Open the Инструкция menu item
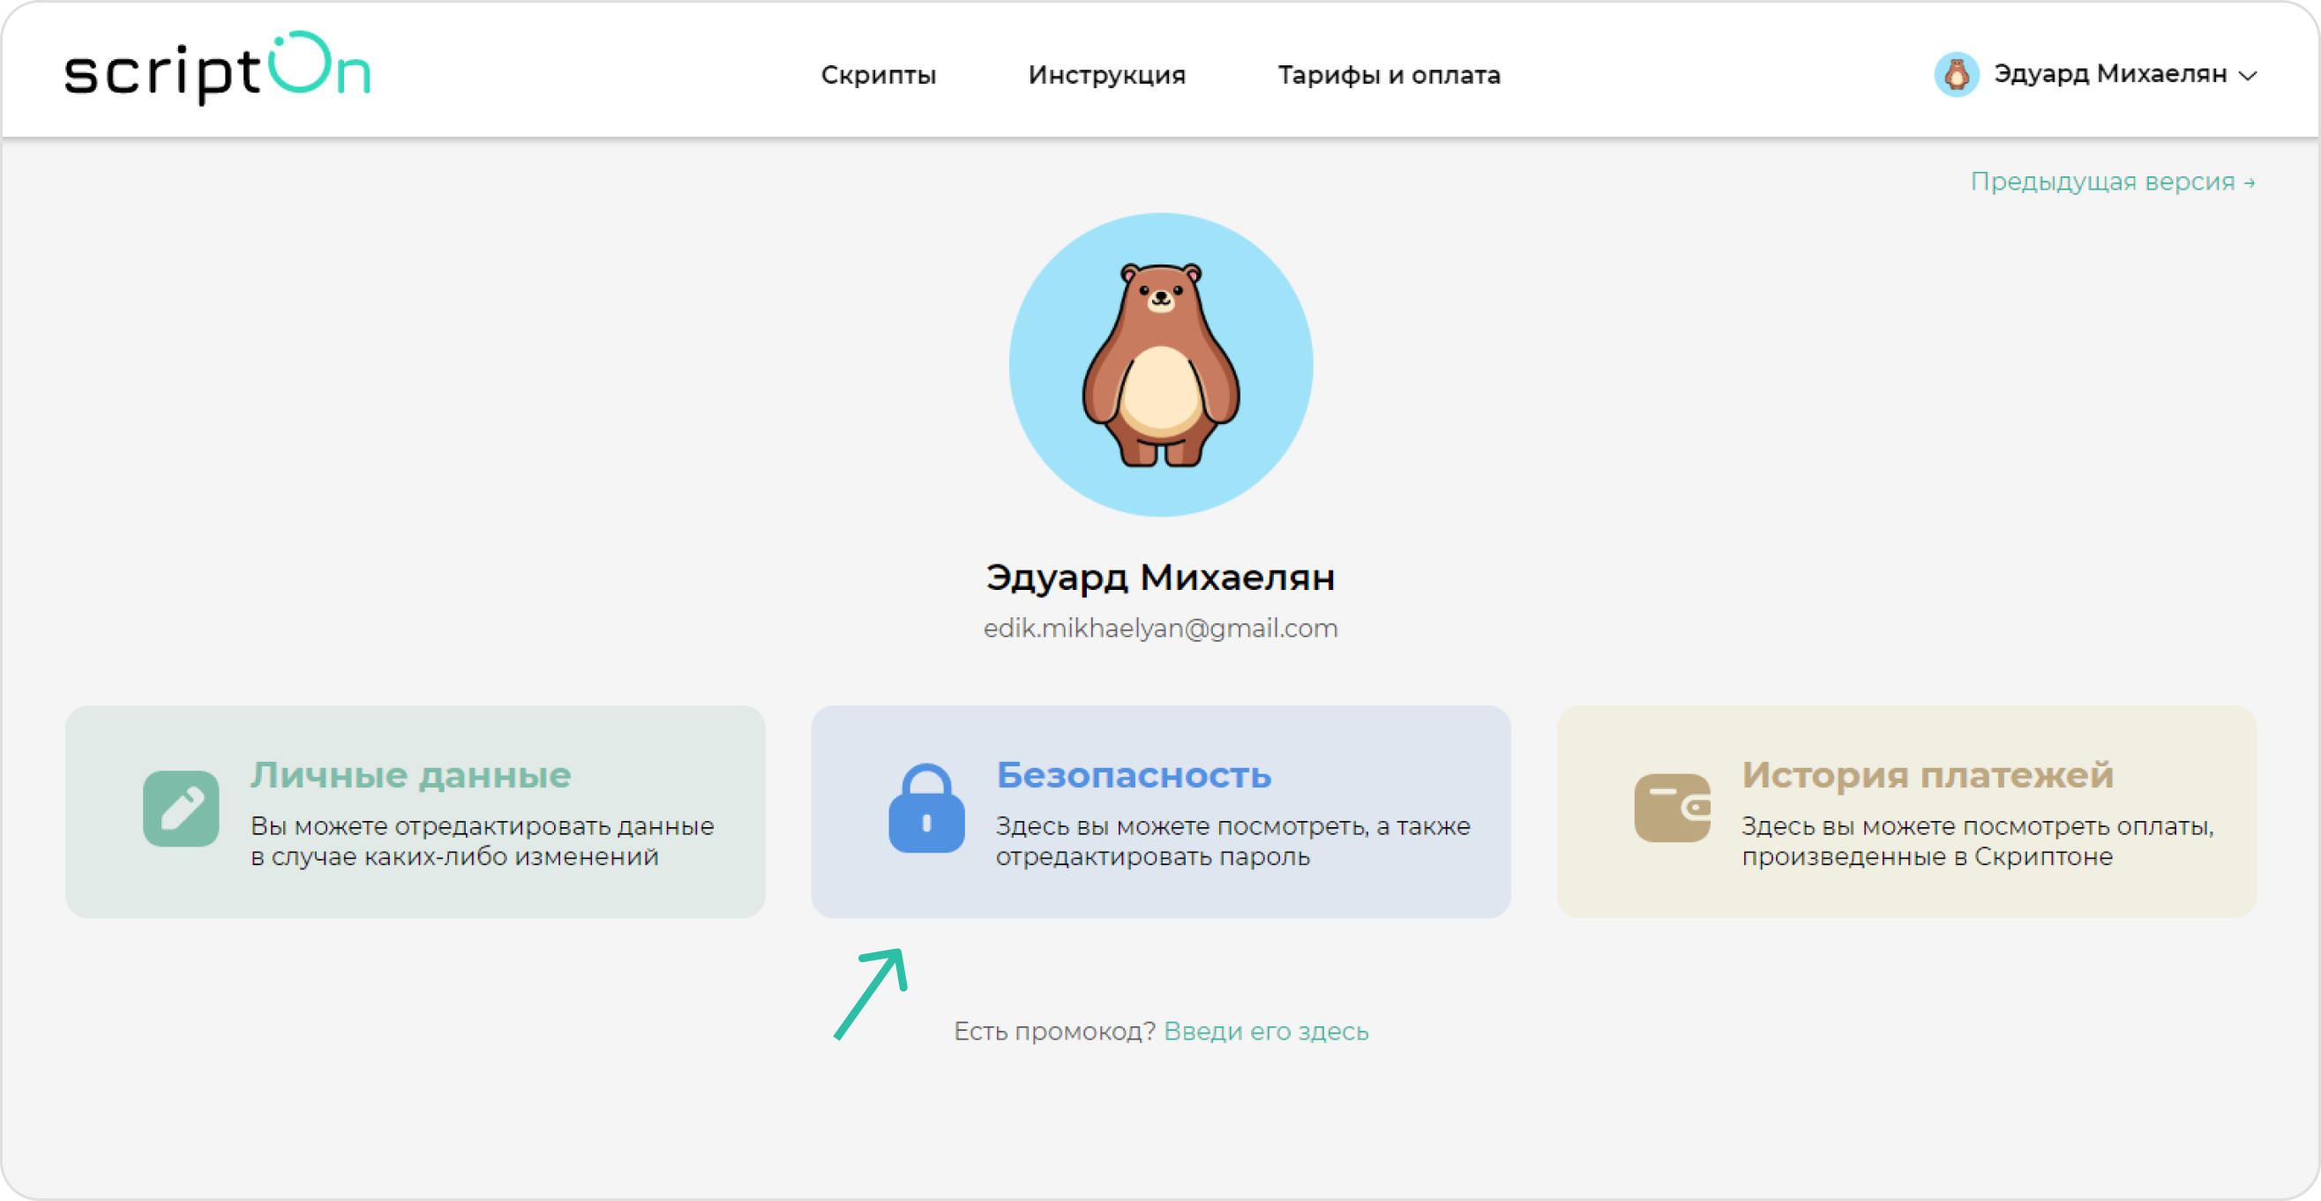 coord(1106,75)
